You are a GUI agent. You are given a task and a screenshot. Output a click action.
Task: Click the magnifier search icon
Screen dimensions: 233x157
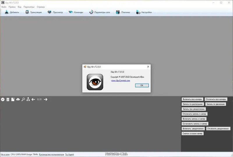(23, 99)
